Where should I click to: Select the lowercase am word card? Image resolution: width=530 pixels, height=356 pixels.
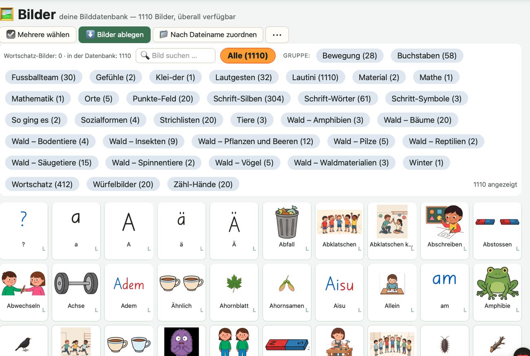click(x=444, y=292)
